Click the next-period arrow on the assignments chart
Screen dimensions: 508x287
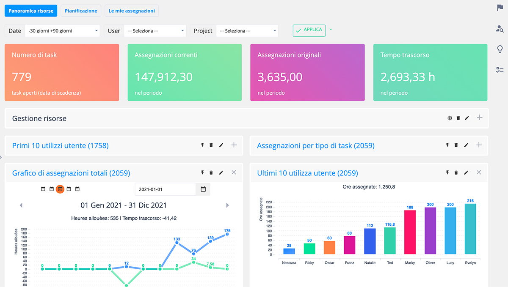[227, 205]
